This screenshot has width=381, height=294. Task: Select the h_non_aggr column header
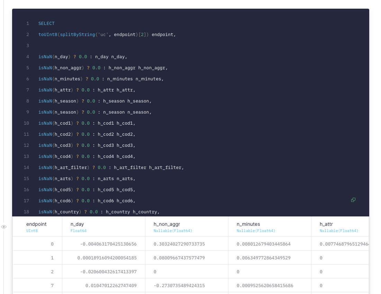click(x=167, y=224)
